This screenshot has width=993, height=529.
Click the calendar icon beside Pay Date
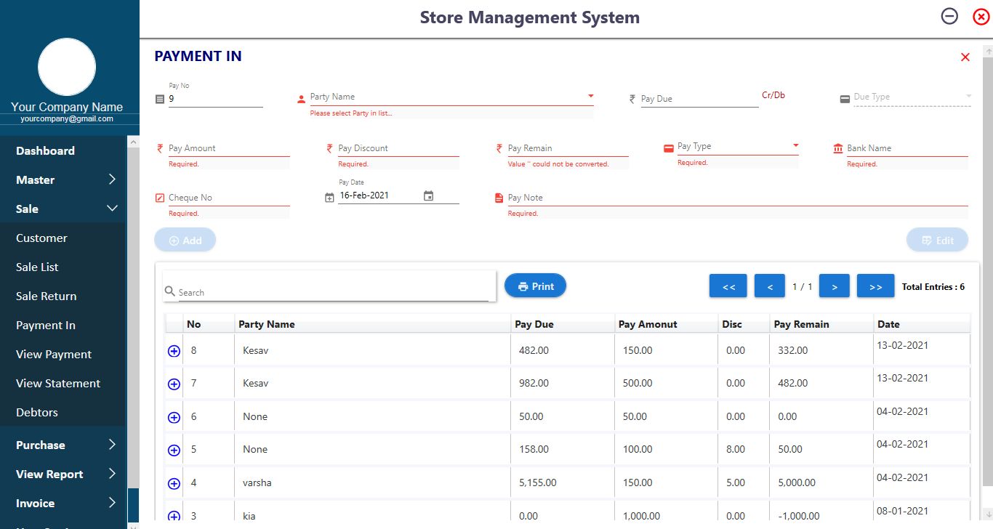point(429,196)
